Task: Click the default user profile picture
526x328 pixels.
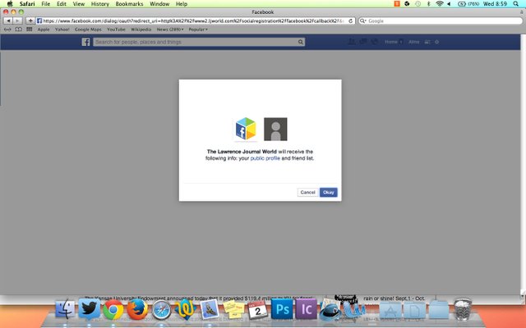Action: click(275, 130)
